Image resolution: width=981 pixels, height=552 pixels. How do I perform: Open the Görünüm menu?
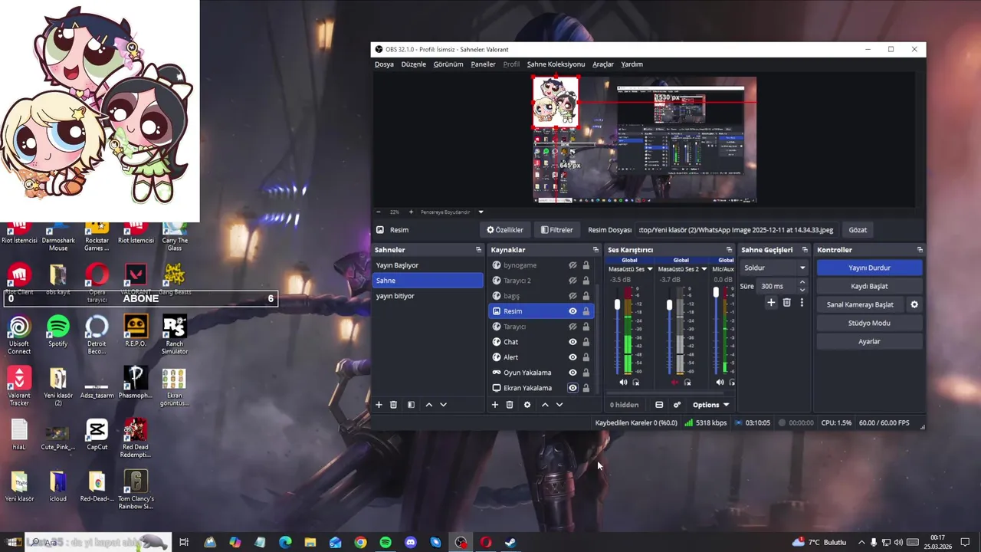coord(448,64)
